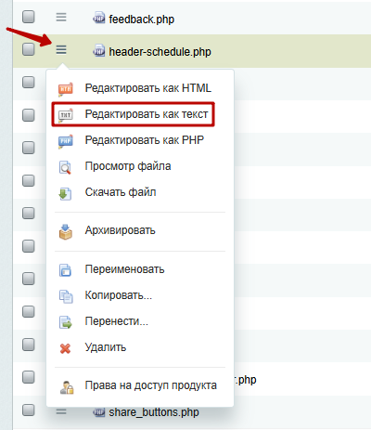Click the user lock access rights icon
The image size is (371, 430).
[x=67, y=387]
